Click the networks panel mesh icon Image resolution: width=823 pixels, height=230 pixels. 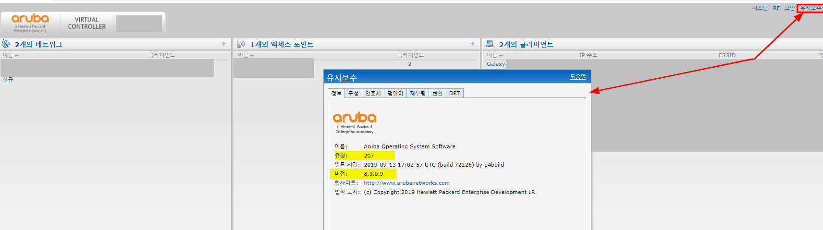[x=6, y=44]
